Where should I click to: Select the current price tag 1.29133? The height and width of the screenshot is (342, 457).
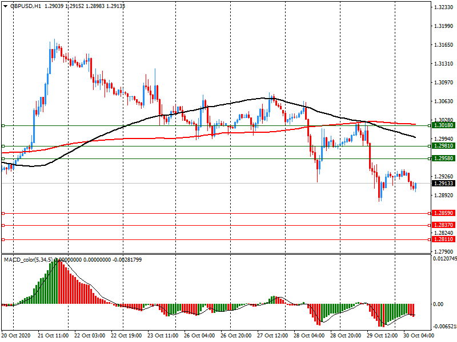click(444, 183)
